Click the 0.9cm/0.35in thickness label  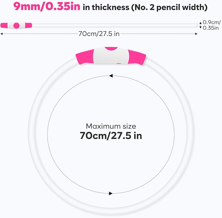click(212, 25)
